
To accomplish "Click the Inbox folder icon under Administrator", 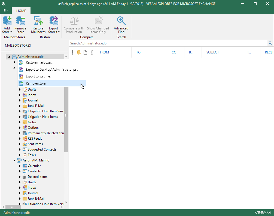I will [x=25, y=95].
